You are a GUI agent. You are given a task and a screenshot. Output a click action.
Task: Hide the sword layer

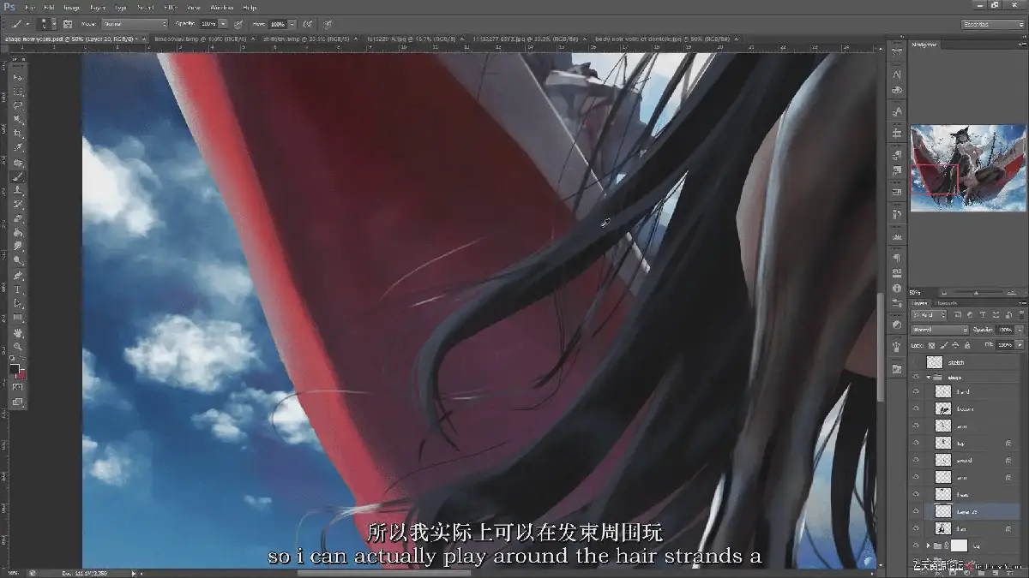916,460
